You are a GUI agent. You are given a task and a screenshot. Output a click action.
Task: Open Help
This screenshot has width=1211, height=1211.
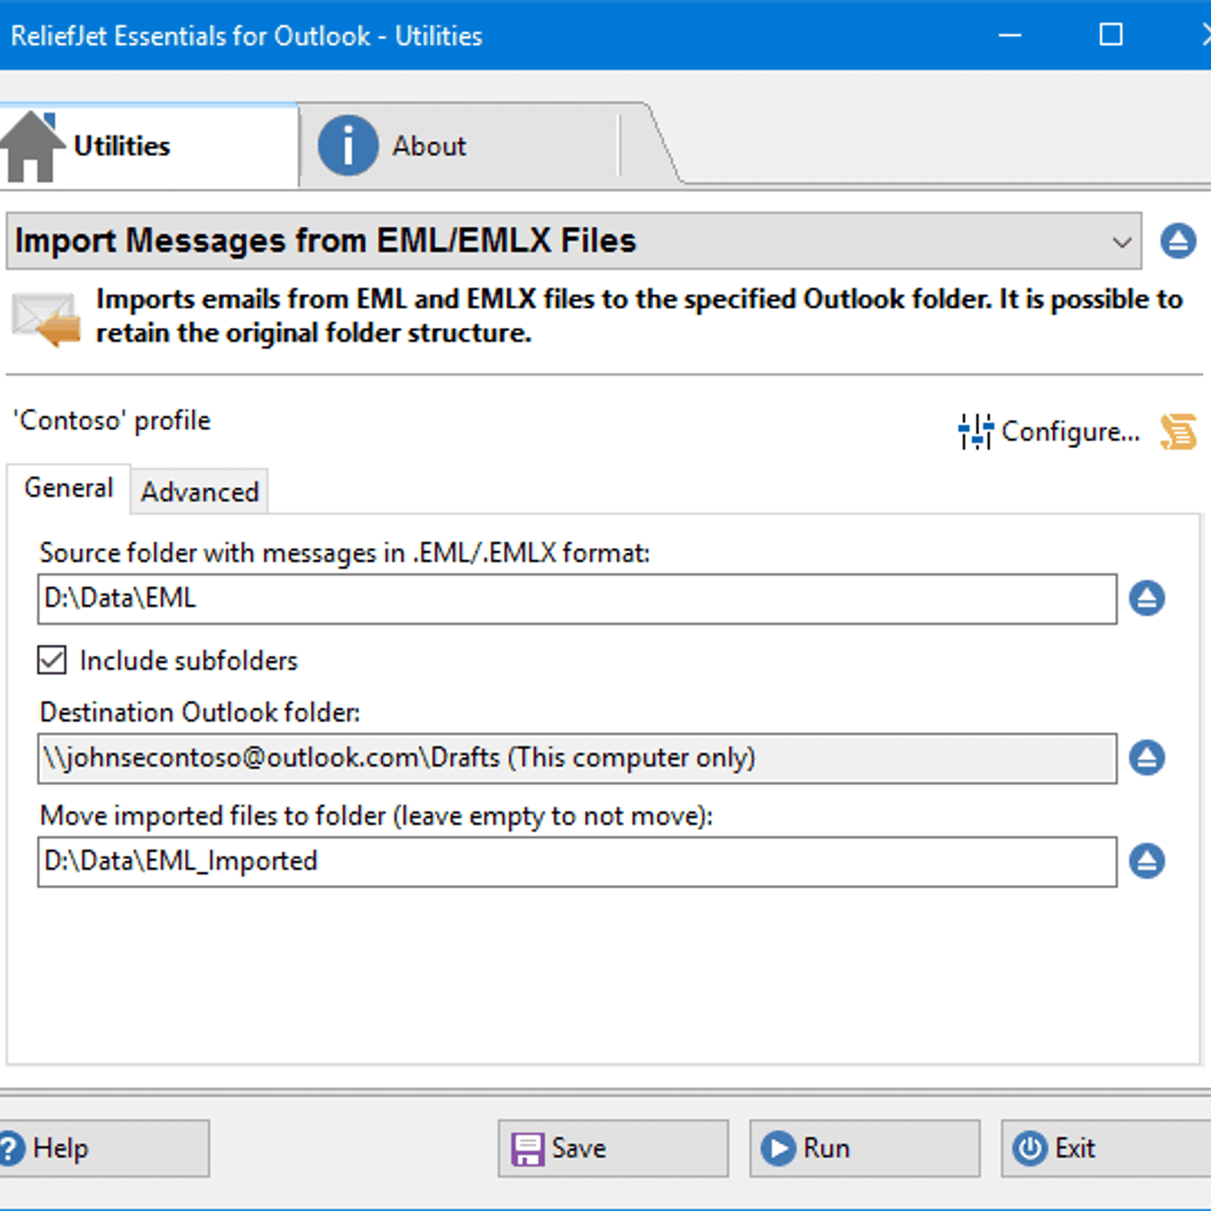pos(104,1148)
